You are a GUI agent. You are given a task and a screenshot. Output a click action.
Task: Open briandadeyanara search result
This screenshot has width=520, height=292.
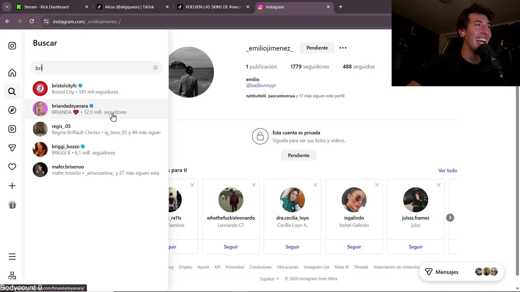pos(96,109)
